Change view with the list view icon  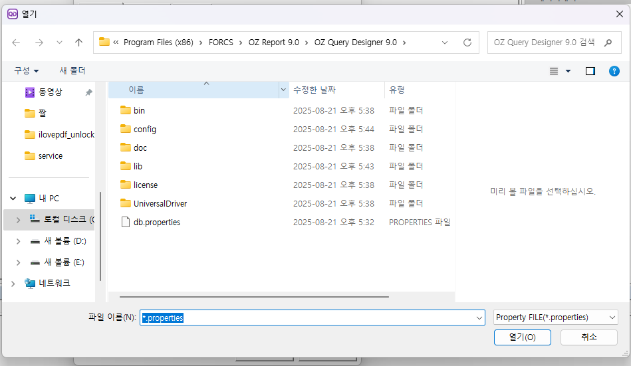[554, 71]
